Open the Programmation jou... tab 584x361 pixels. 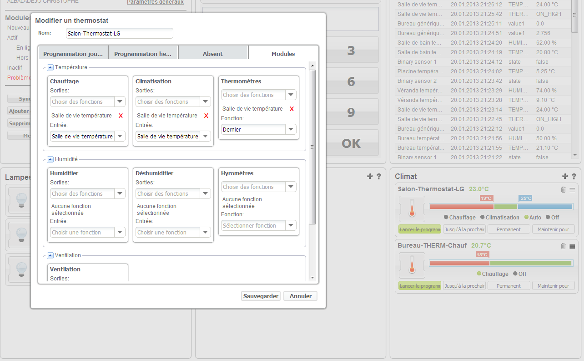[x=73, y=54]
